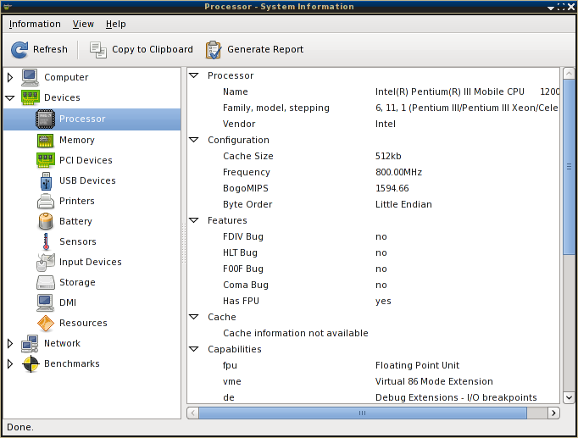Select the Family, model, stepping row
Image resolution: width=578 pixels, height=438 pixels.
pyautogui.click(x=374, y=108)
